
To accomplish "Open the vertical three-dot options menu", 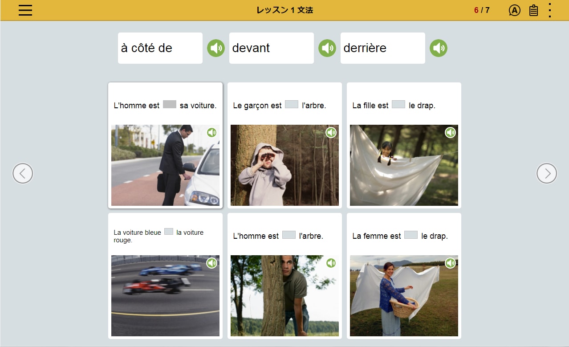I will pos(550,10).
